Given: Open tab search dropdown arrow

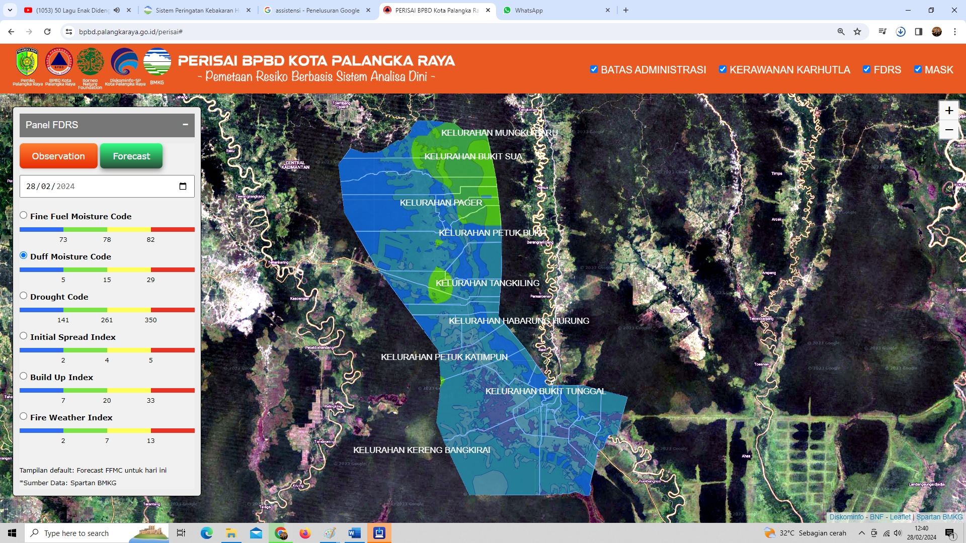Looking at the screenshot, I should pyautogui.click(x=10, y=10).
